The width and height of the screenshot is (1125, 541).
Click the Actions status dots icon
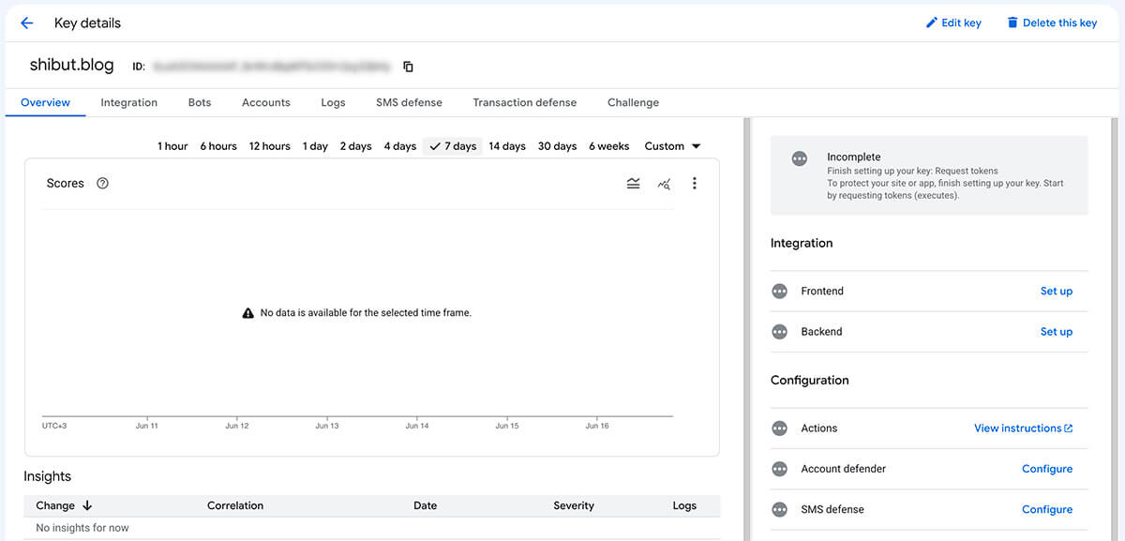[779, 428]
